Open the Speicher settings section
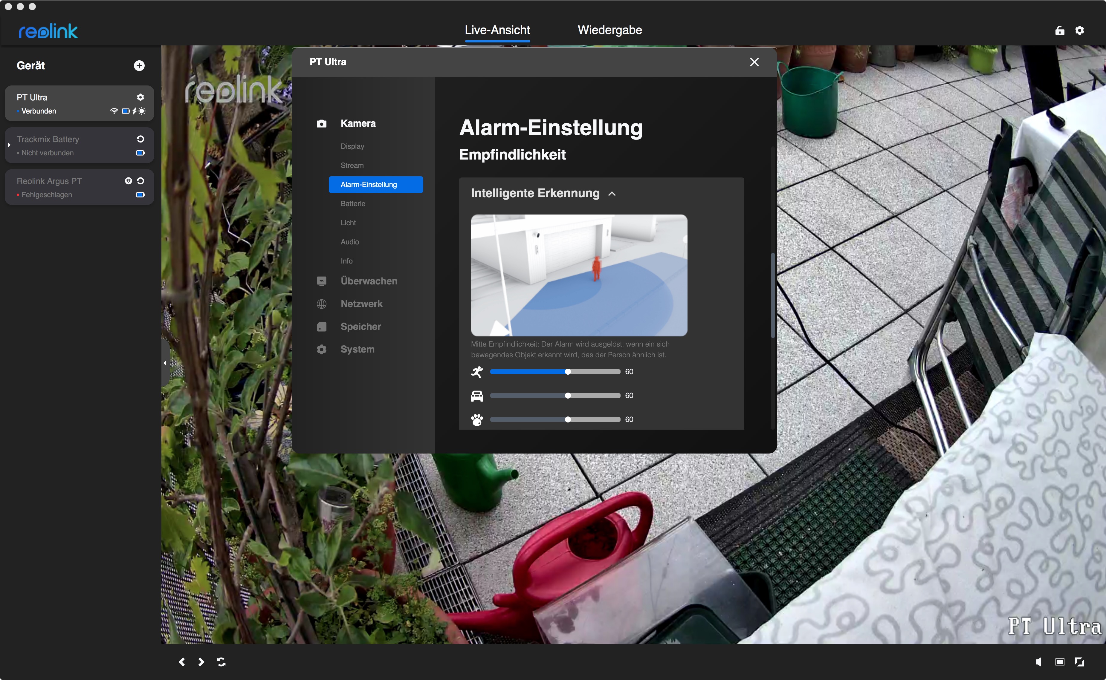Image resolution: width=1106 pixels, height=680 pixels. [360, 327]
